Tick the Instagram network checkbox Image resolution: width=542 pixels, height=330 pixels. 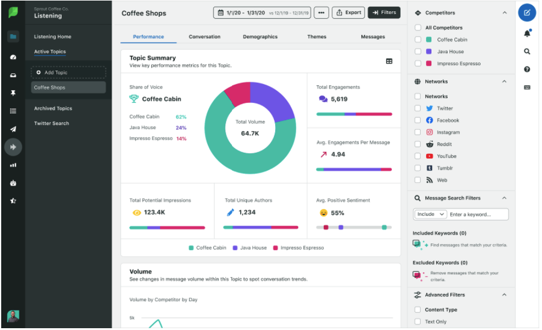point(418,132)
